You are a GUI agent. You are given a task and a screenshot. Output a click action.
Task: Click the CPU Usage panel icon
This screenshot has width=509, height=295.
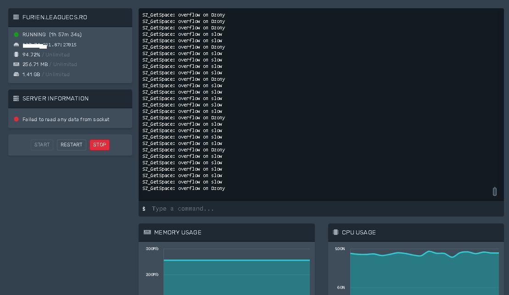(336, 232)
